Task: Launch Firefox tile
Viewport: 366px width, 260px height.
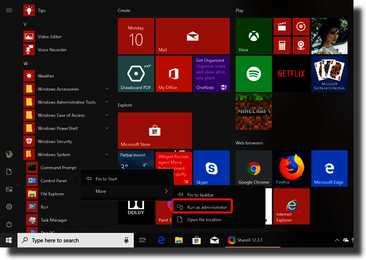Action: point(291,168)
